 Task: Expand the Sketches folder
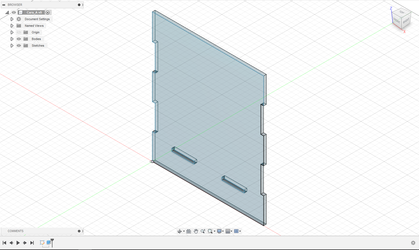click(12, 46)
